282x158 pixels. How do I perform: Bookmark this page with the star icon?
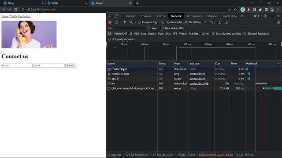pyautogui.click(x=235, y=10)
